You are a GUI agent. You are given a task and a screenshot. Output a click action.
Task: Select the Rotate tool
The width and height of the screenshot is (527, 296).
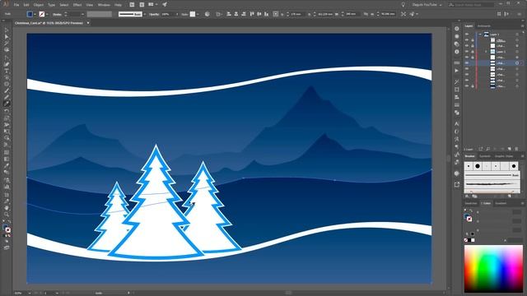(x=7, y=111)
